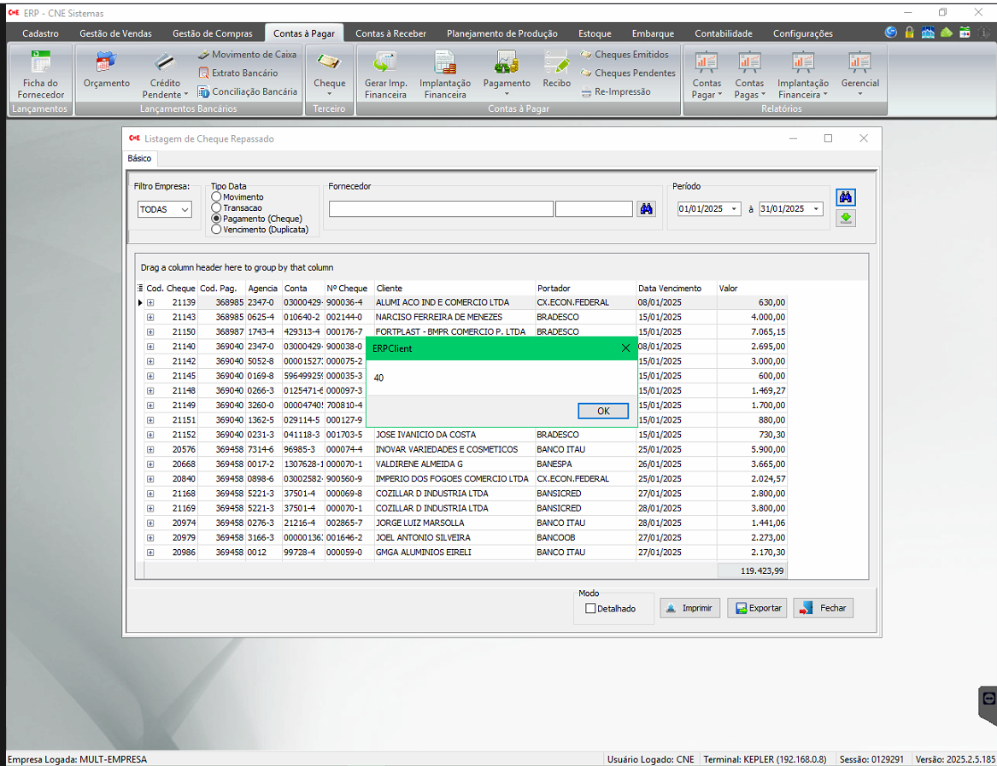Switch to Contas à Receber tab

pyautogui.click(x=390, y=33)
